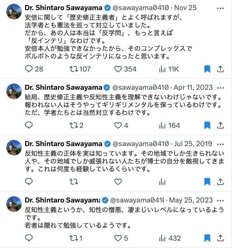The image size is (232, 248).
Task: Expand three-dot menu on May 25, 2023 tweet
Action: 220,201
